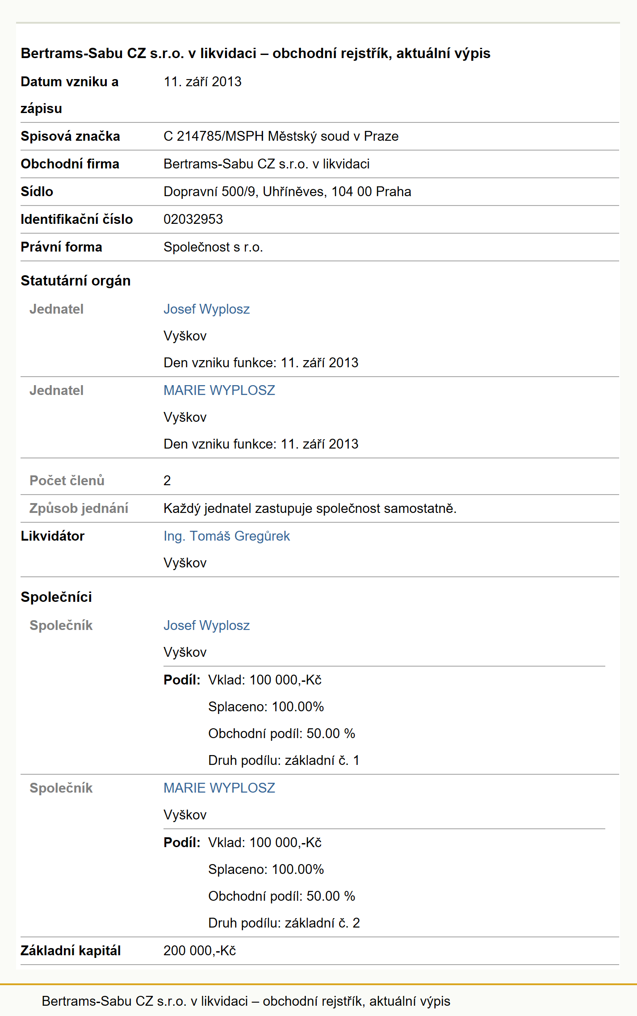
Task: Click the footer caption text at page bottom
Action: click(246, 1001)
